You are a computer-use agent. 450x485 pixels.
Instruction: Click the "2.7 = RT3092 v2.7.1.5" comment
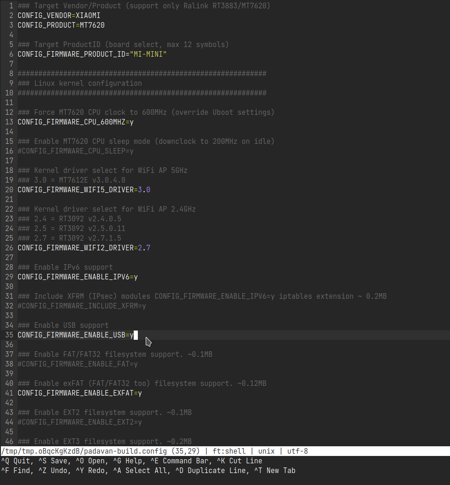[x=69, y=238]
